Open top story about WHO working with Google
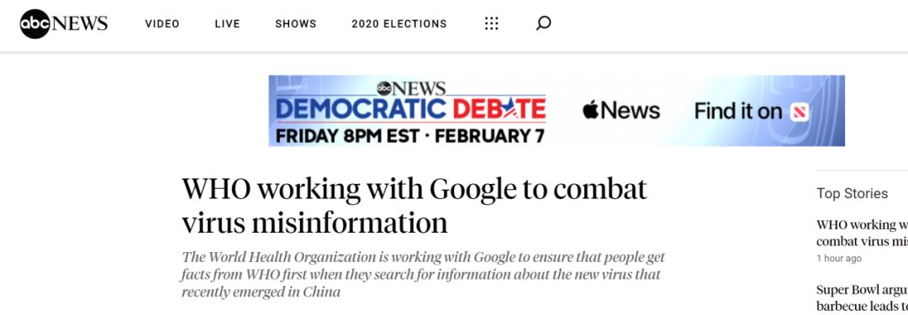 coord(863,233)
